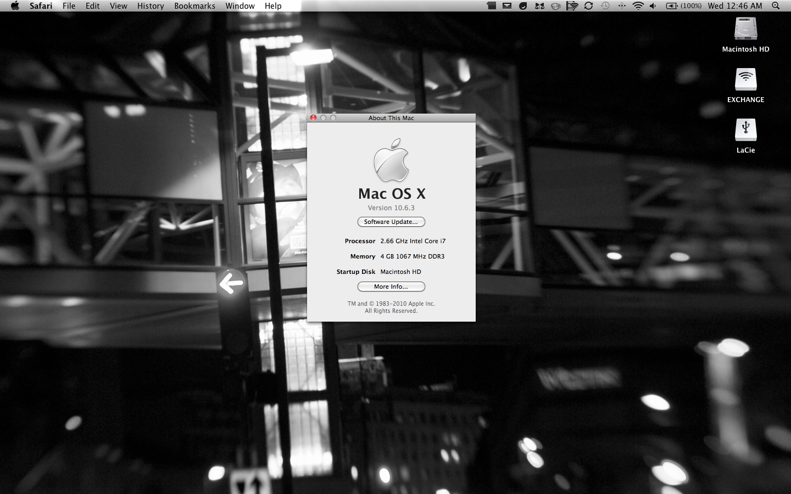This screenshot has width=791, height=494.
Task: Click the Apple logo in About This Mac
Action: [391, 160]
